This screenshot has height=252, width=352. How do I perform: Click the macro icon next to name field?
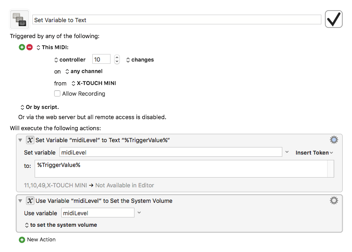tap(19, 19)
